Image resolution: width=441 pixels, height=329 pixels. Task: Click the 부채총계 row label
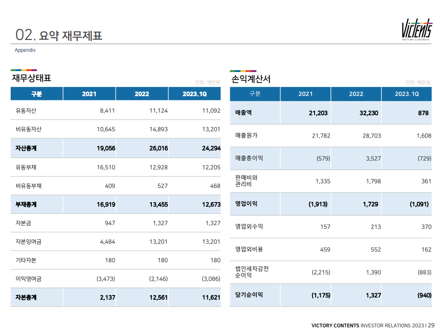[26, 204]
